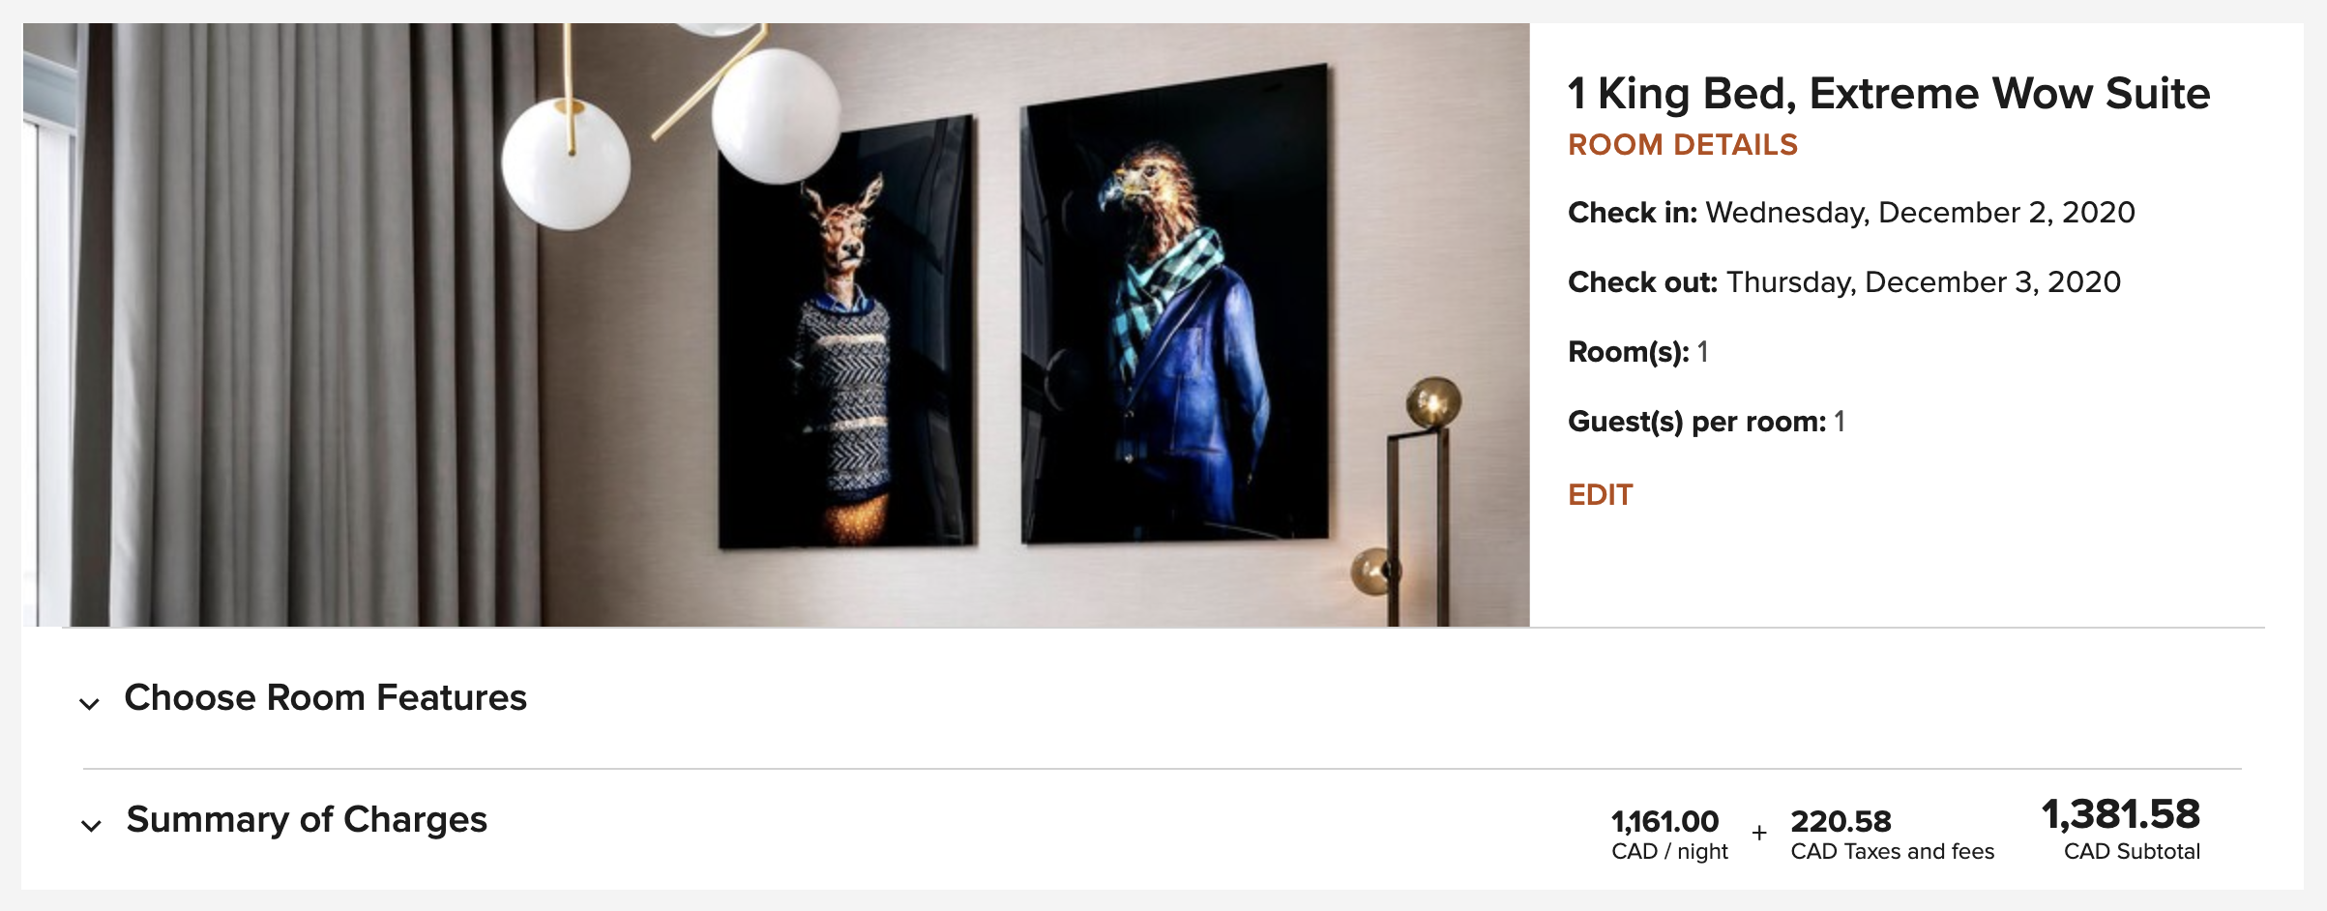Click the Room(s) count line

pyautogui.click(x=1638, y=352)
